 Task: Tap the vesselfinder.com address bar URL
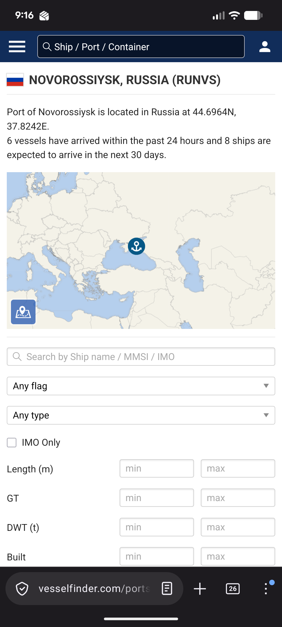(94, 589)
